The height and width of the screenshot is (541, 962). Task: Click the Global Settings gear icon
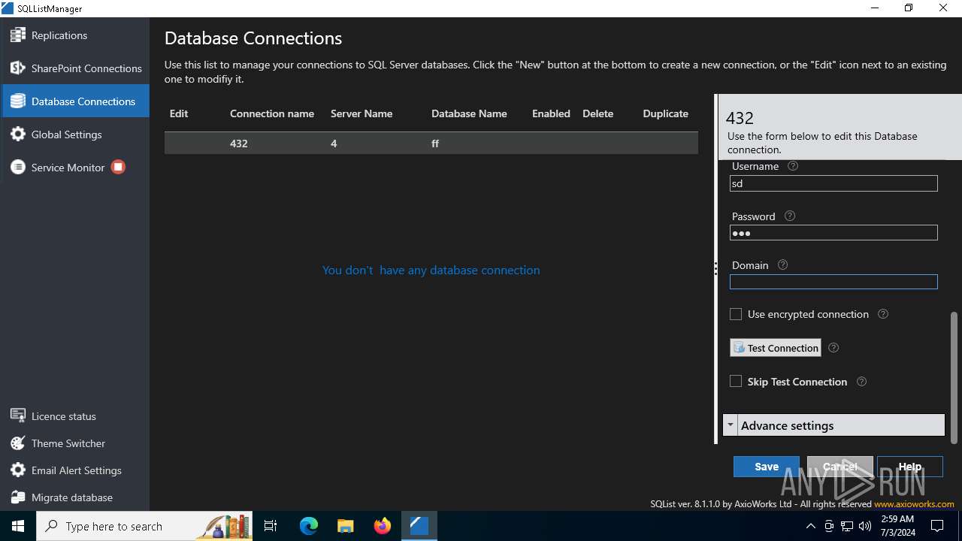coord(18,134)
